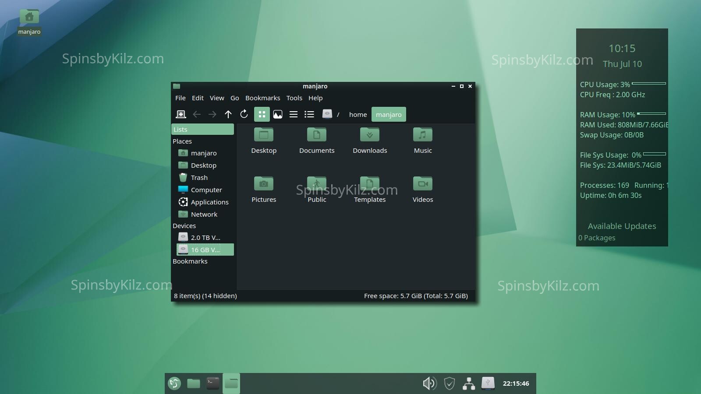Screen dimensions: 701x394
Task: Switch to thumbnail view
Action: [x=278, y=114]
